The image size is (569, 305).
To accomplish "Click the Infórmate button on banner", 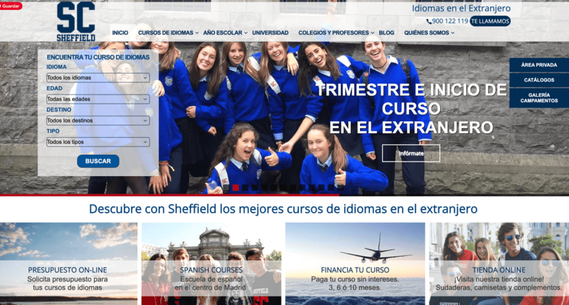I will pyautogui.click(x=411, y=153).
